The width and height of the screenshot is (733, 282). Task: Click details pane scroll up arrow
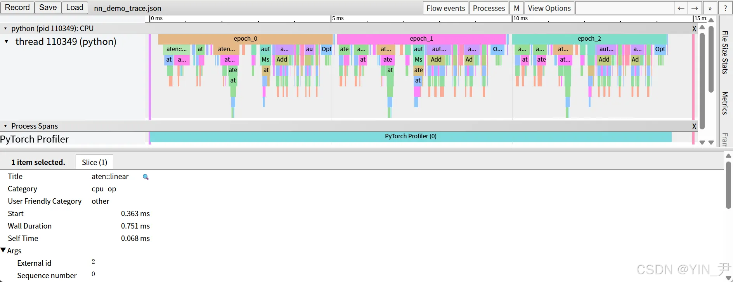tap(728, 156)
